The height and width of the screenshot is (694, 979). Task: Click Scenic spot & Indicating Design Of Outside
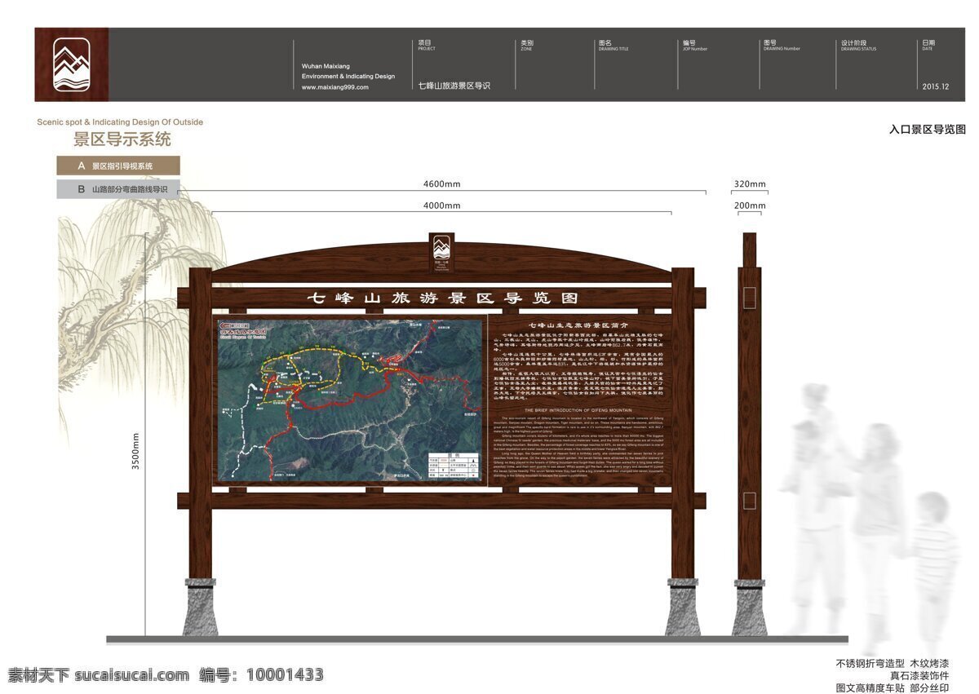(120, 122)
